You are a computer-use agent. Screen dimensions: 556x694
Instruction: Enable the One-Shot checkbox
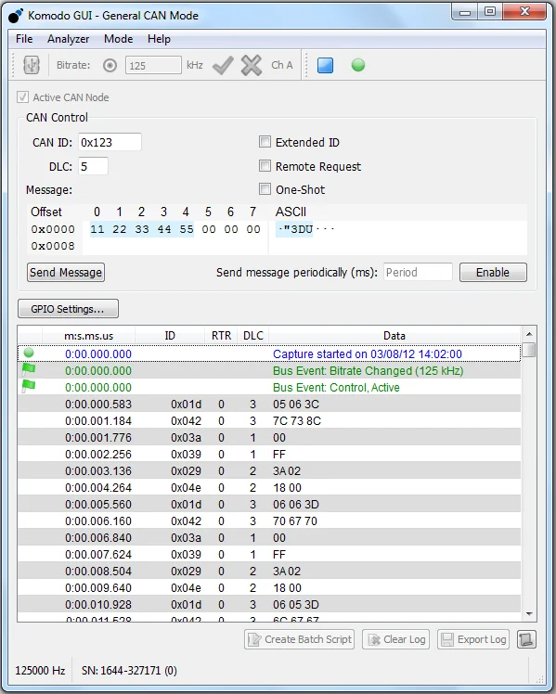pos(265,189)
